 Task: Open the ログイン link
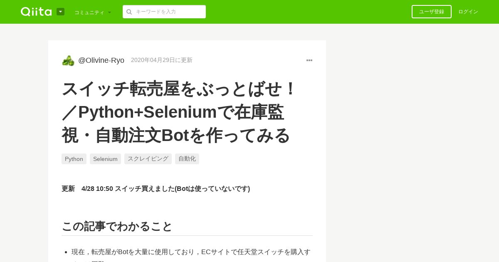click(x=468, y=12)
